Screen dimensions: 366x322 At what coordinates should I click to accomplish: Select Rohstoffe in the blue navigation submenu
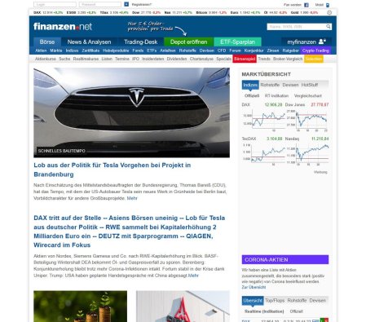(x=187, y=51)
